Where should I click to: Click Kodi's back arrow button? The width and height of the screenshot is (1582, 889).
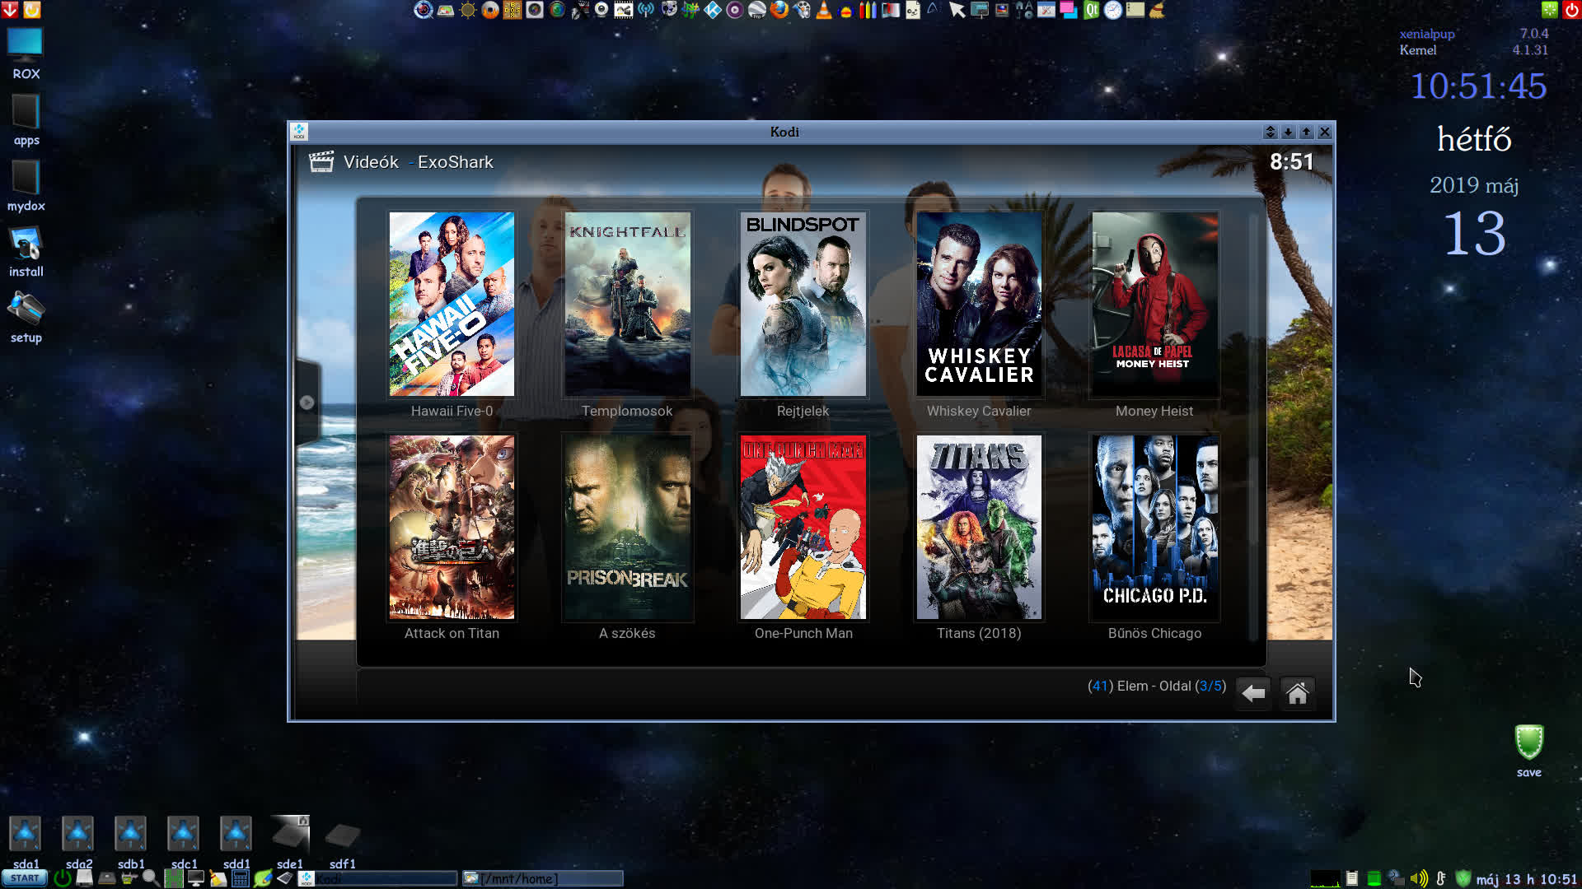pos(1253,694)
